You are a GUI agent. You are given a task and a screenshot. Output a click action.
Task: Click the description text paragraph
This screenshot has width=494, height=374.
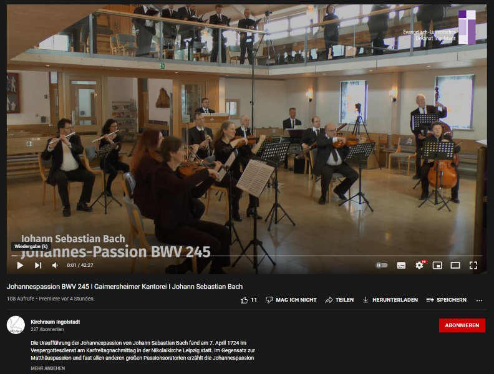click(x=143, y=350)
